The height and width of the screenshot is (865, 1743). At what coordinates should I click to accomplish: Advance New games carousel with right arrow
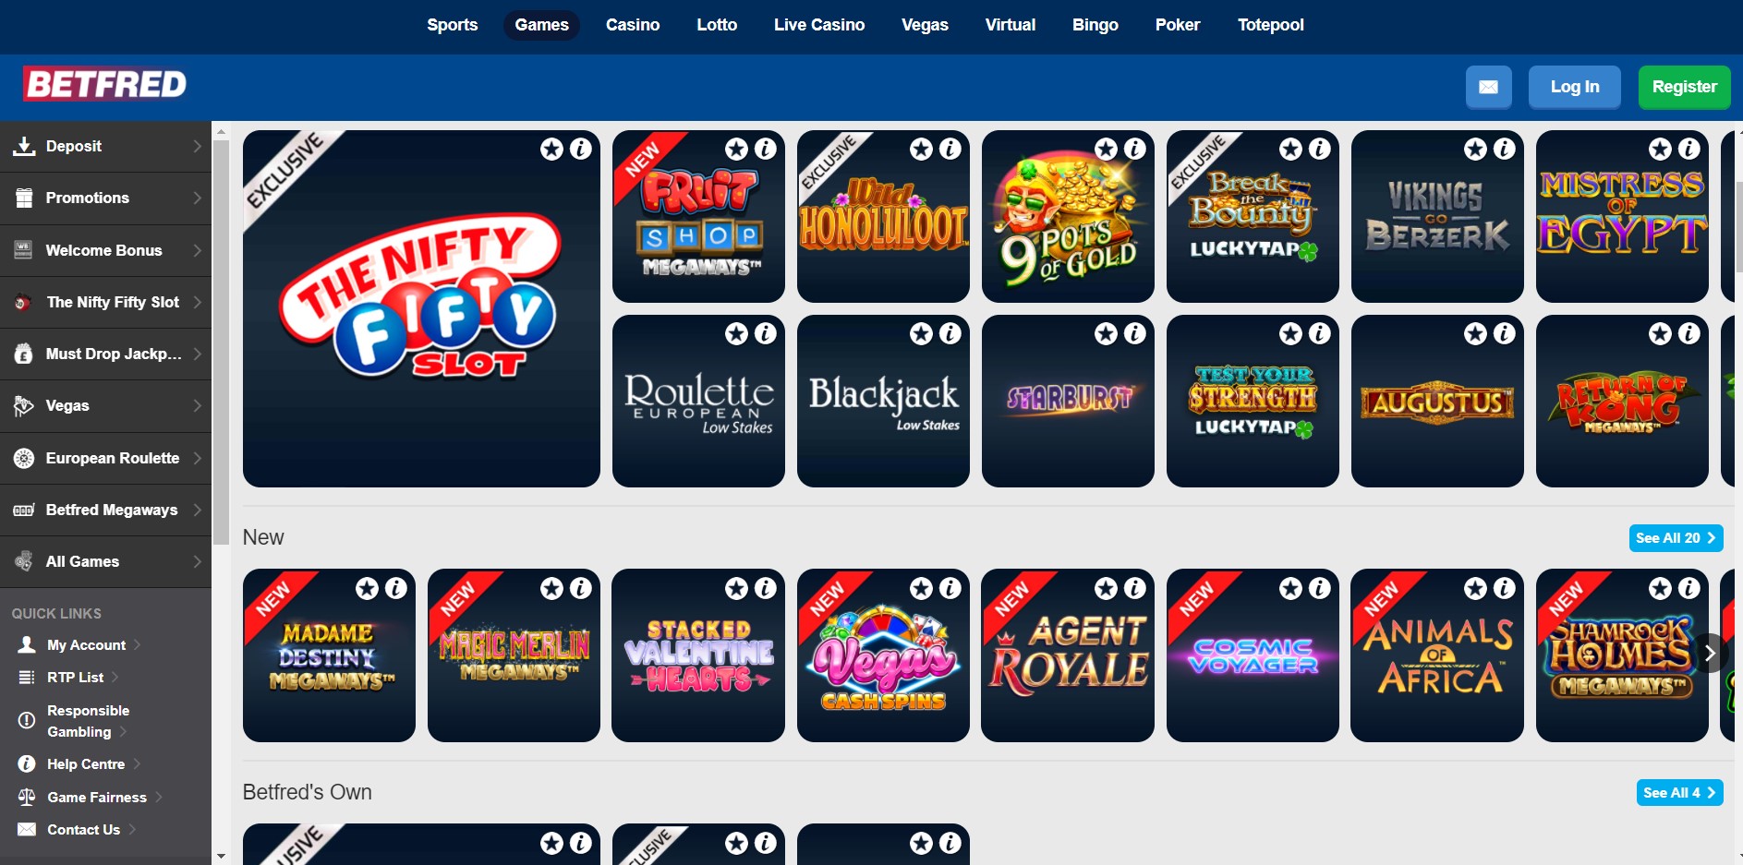click(1710, 654)
